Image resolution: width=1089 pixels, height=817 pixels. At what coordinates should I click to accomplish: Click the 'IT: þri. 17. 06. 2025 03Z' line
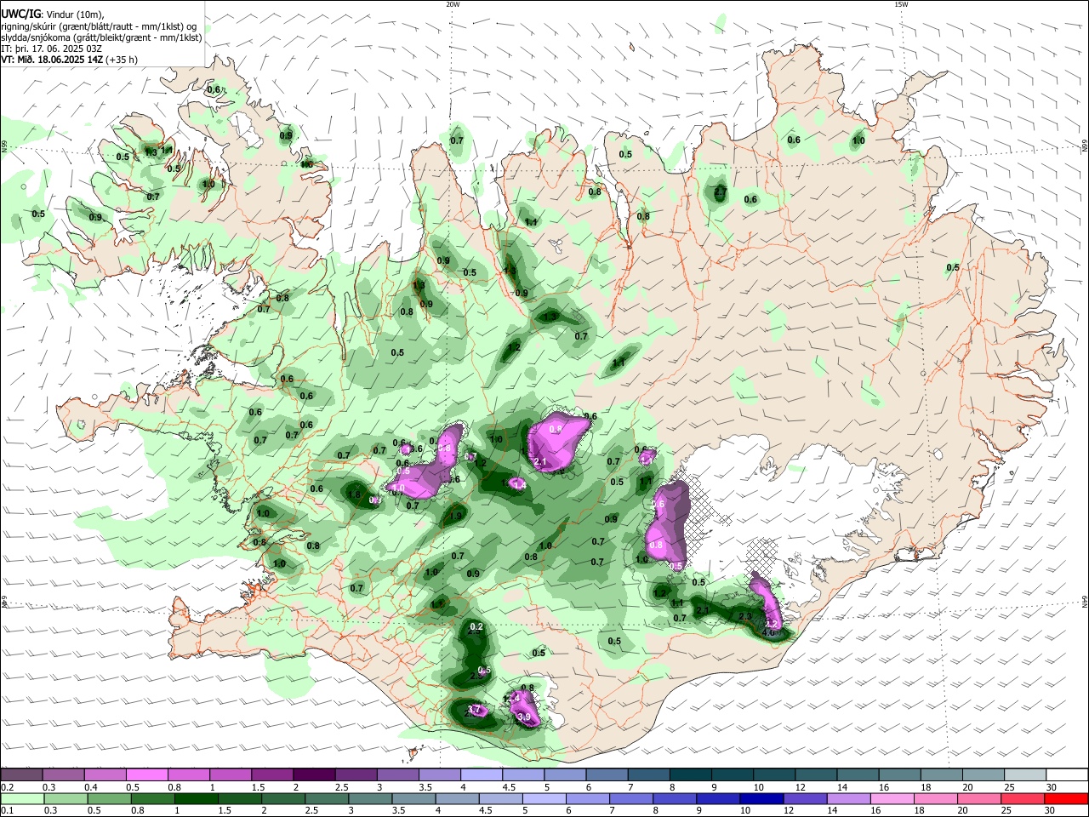pyautogui.click(x=52, y=49)
